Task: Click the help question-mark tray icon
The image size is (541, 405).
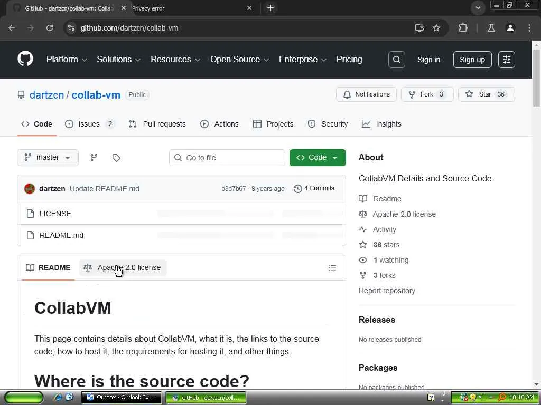Action: (431, 398)
